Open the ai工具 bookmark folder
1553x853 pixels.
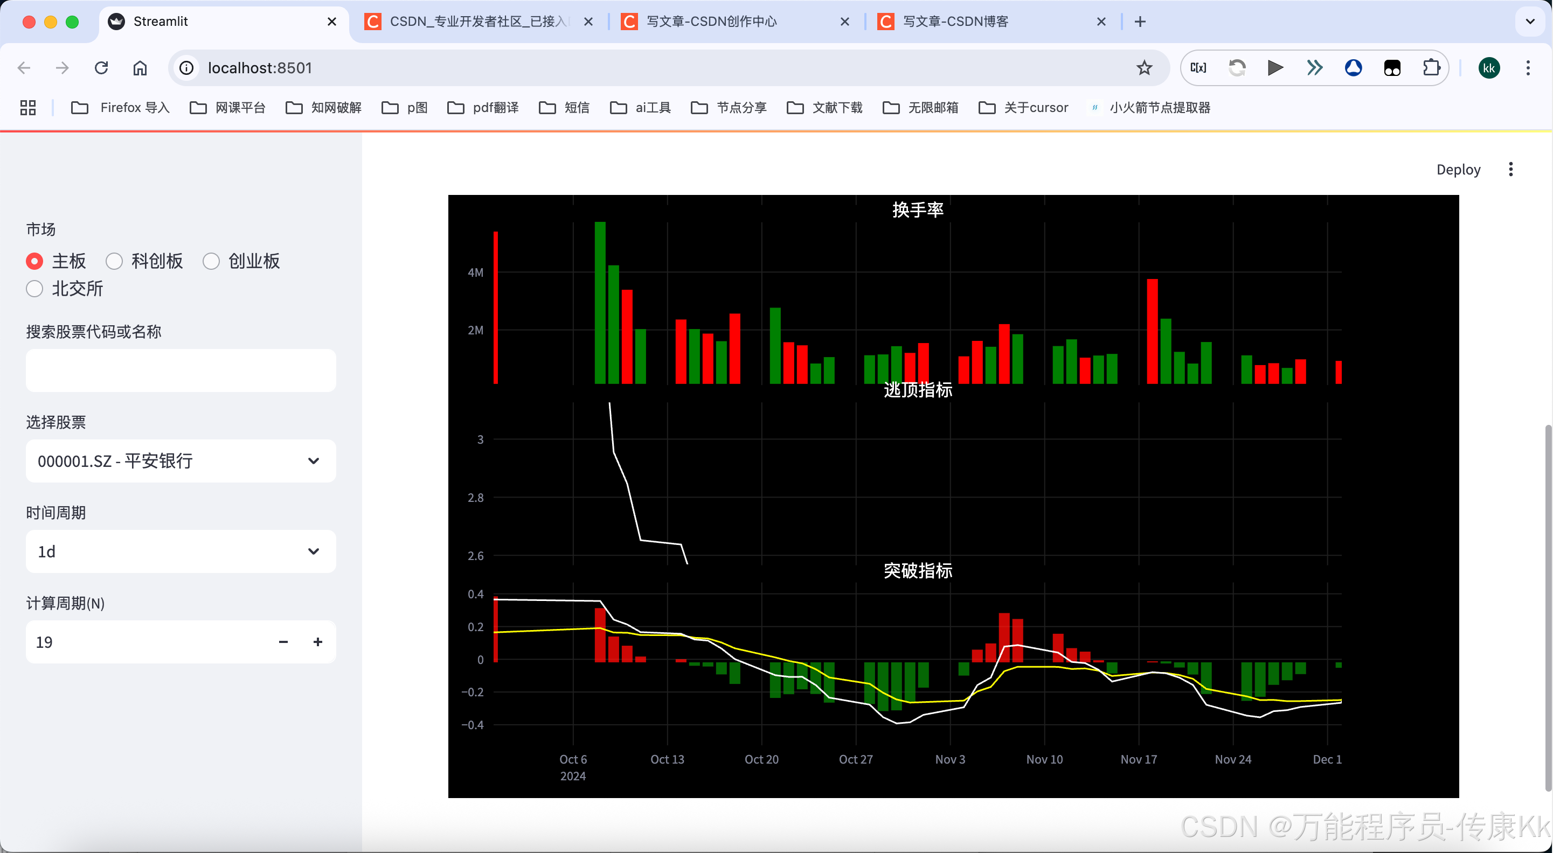(x=640, y=108)
